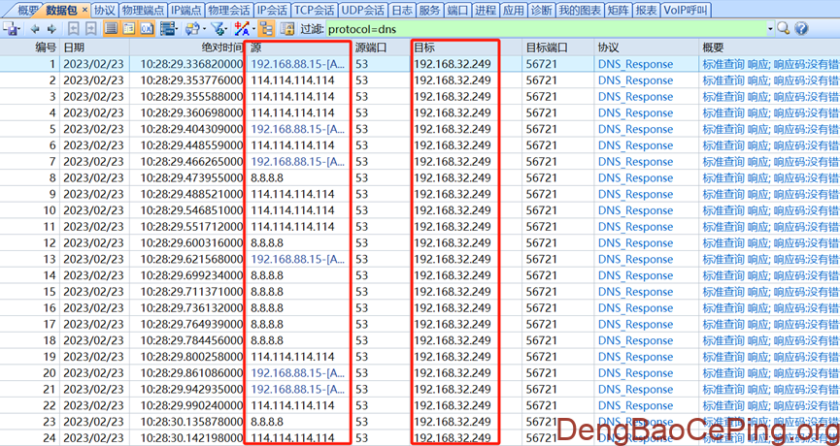Toggle the hex (0x) view button
840x446 pixels.
pos(147,29)
